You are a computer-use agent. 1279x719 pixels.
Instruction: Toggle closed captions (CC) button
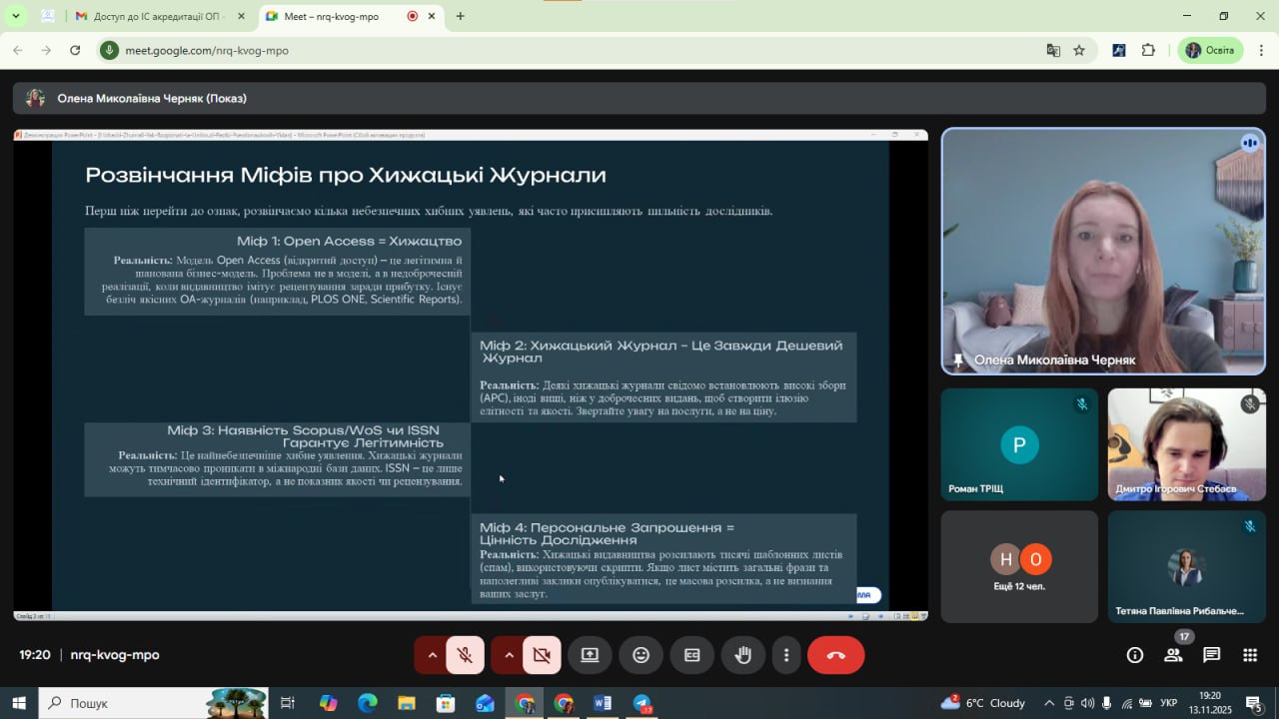click(691, 655)
